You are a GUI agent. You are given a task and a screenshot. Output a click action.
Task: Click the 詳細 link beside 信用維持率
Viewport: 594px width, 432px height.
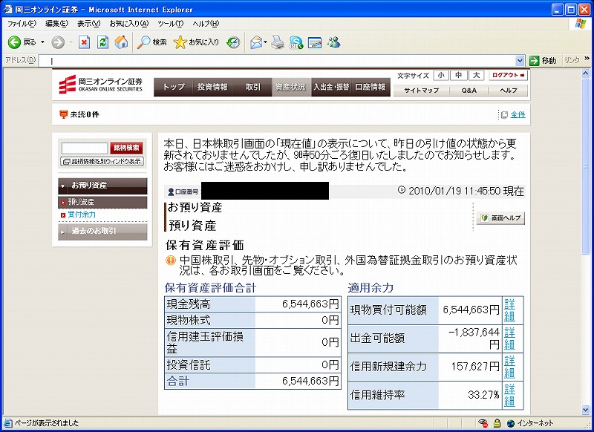pyautogui.click(x=509, y=396)
